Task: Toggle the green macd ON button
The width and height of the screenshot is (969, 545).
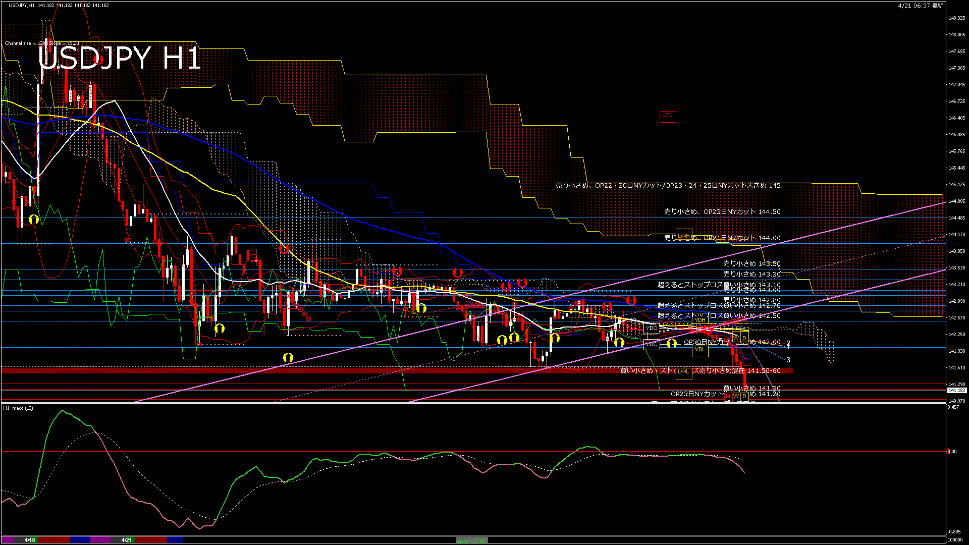Action: point(472,540)
